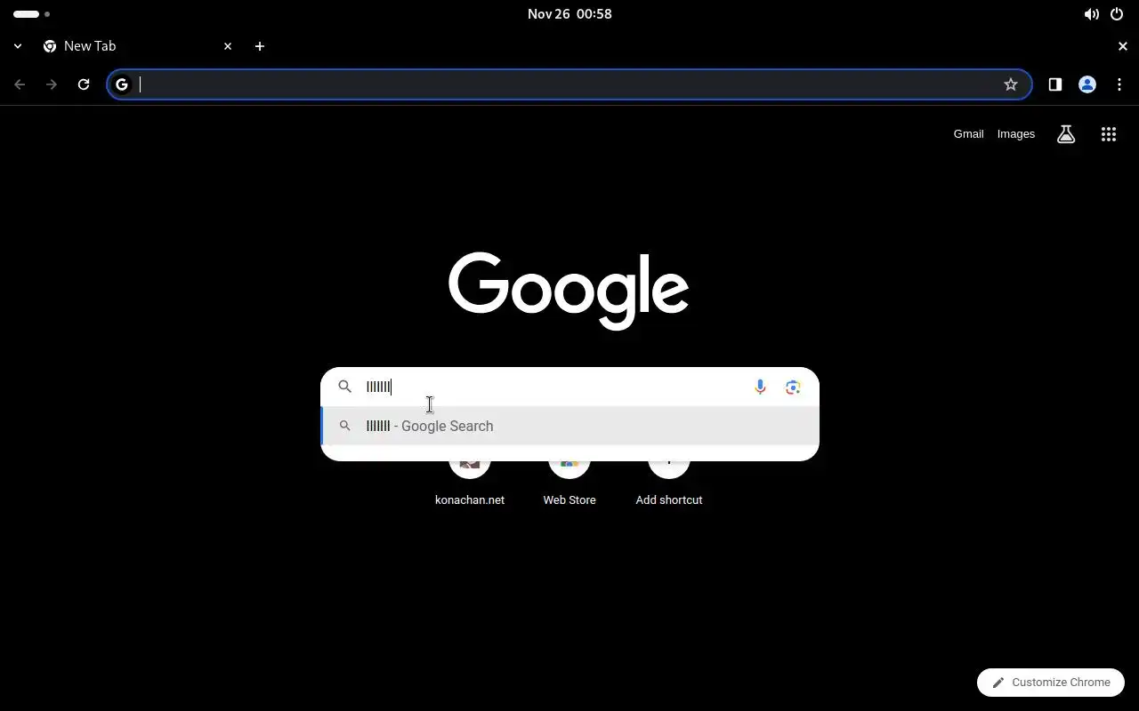The width and height of the screenshot is (1139, 711).
Task: Reload the current page
Action: coord(84,84)
